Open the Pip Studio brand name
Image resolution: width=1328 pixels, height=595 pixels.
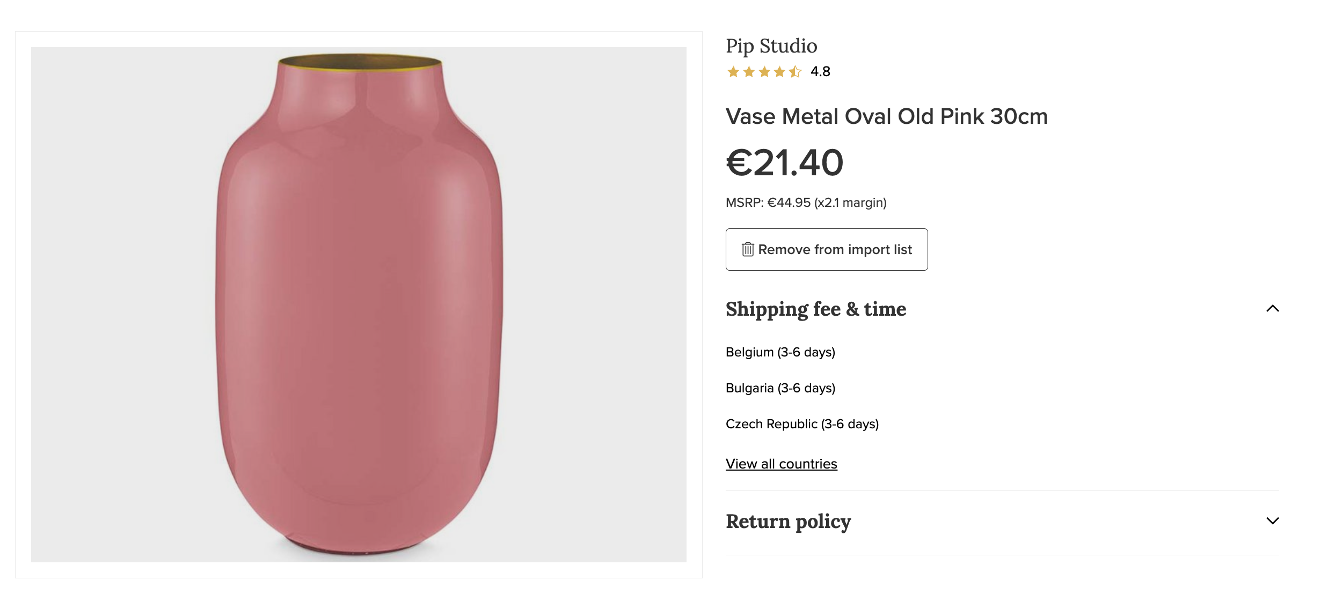tap(771, 46)
